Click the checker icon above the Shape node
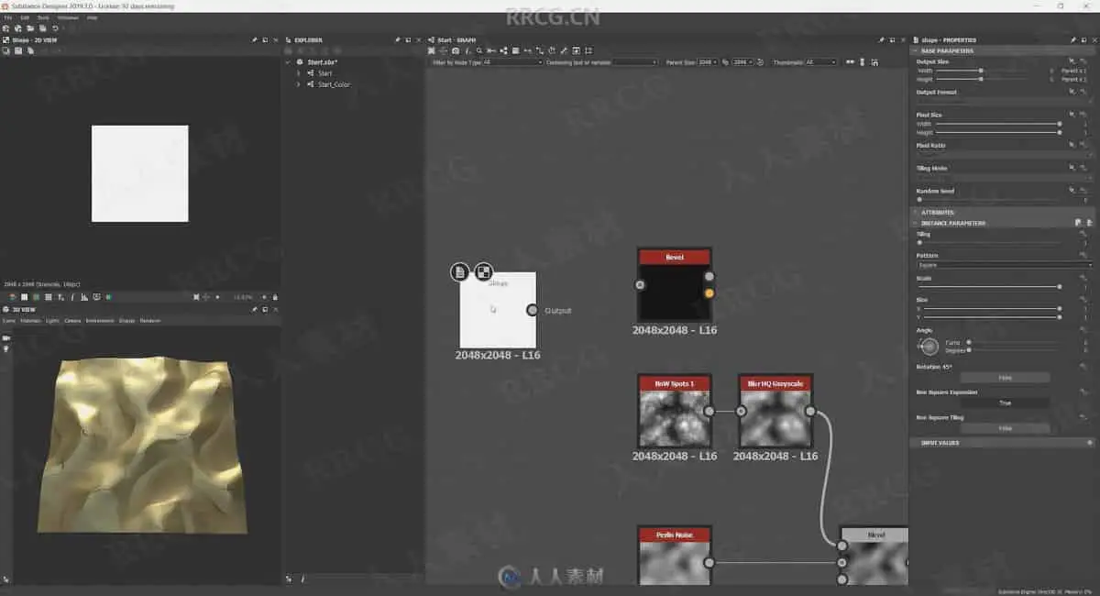Screen dimensions: 1100x596 483,271
